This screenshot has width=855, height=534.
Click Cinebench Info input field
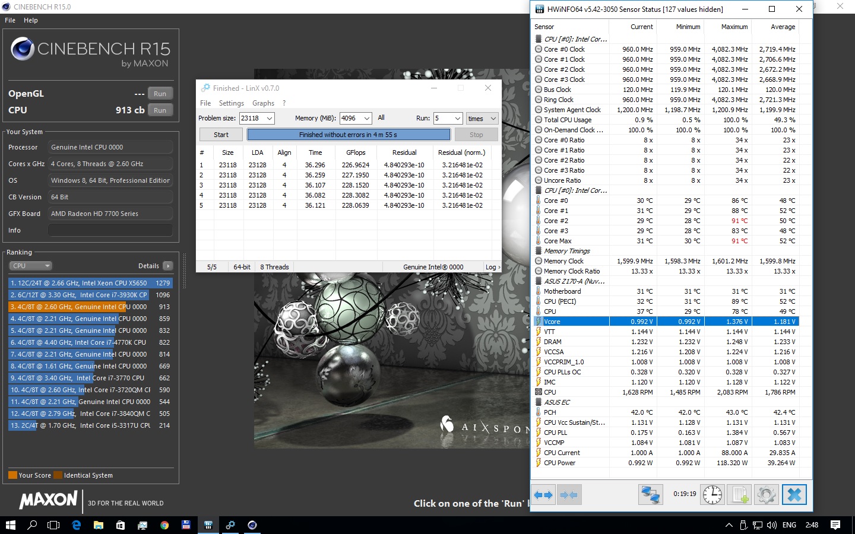110,230
